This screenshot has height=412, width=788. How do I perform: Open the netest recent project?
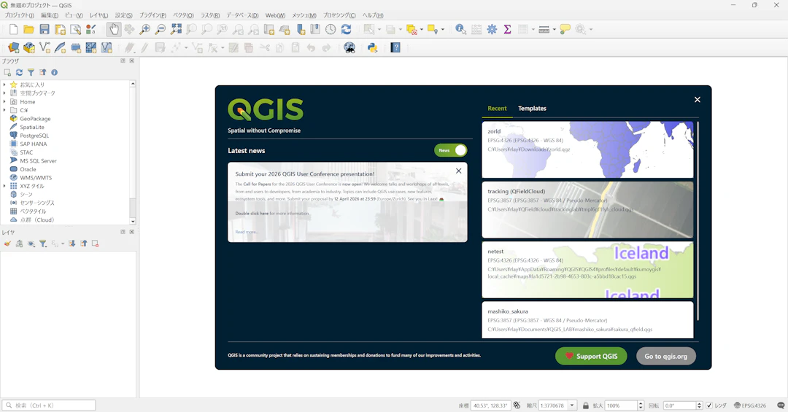click(x=587, y=270)
